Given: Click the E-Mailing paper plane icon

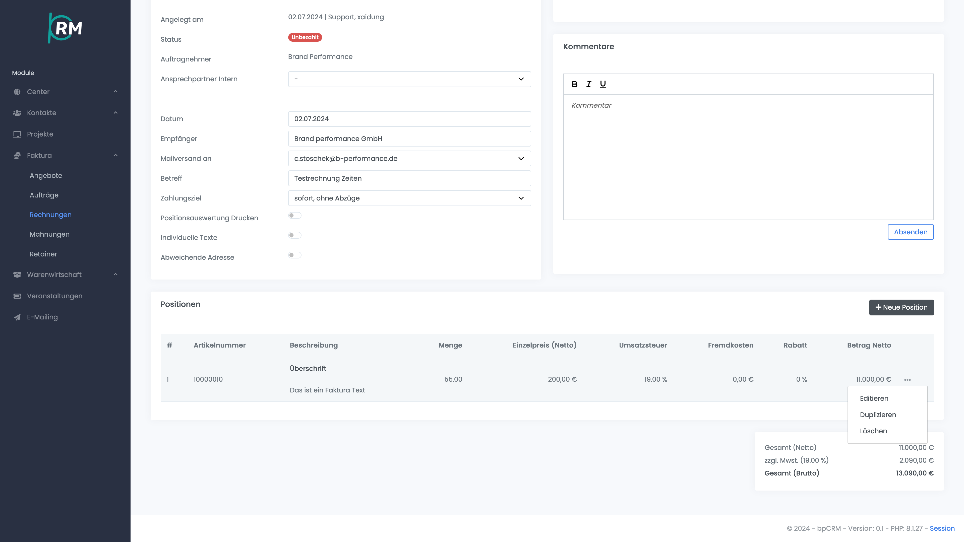Looking at the screenshot, I should [x=17, y=317].
